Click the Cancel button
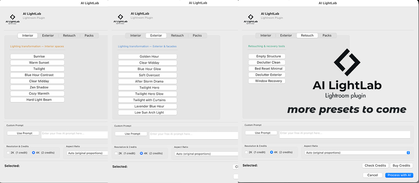 (x=372, y=175)
